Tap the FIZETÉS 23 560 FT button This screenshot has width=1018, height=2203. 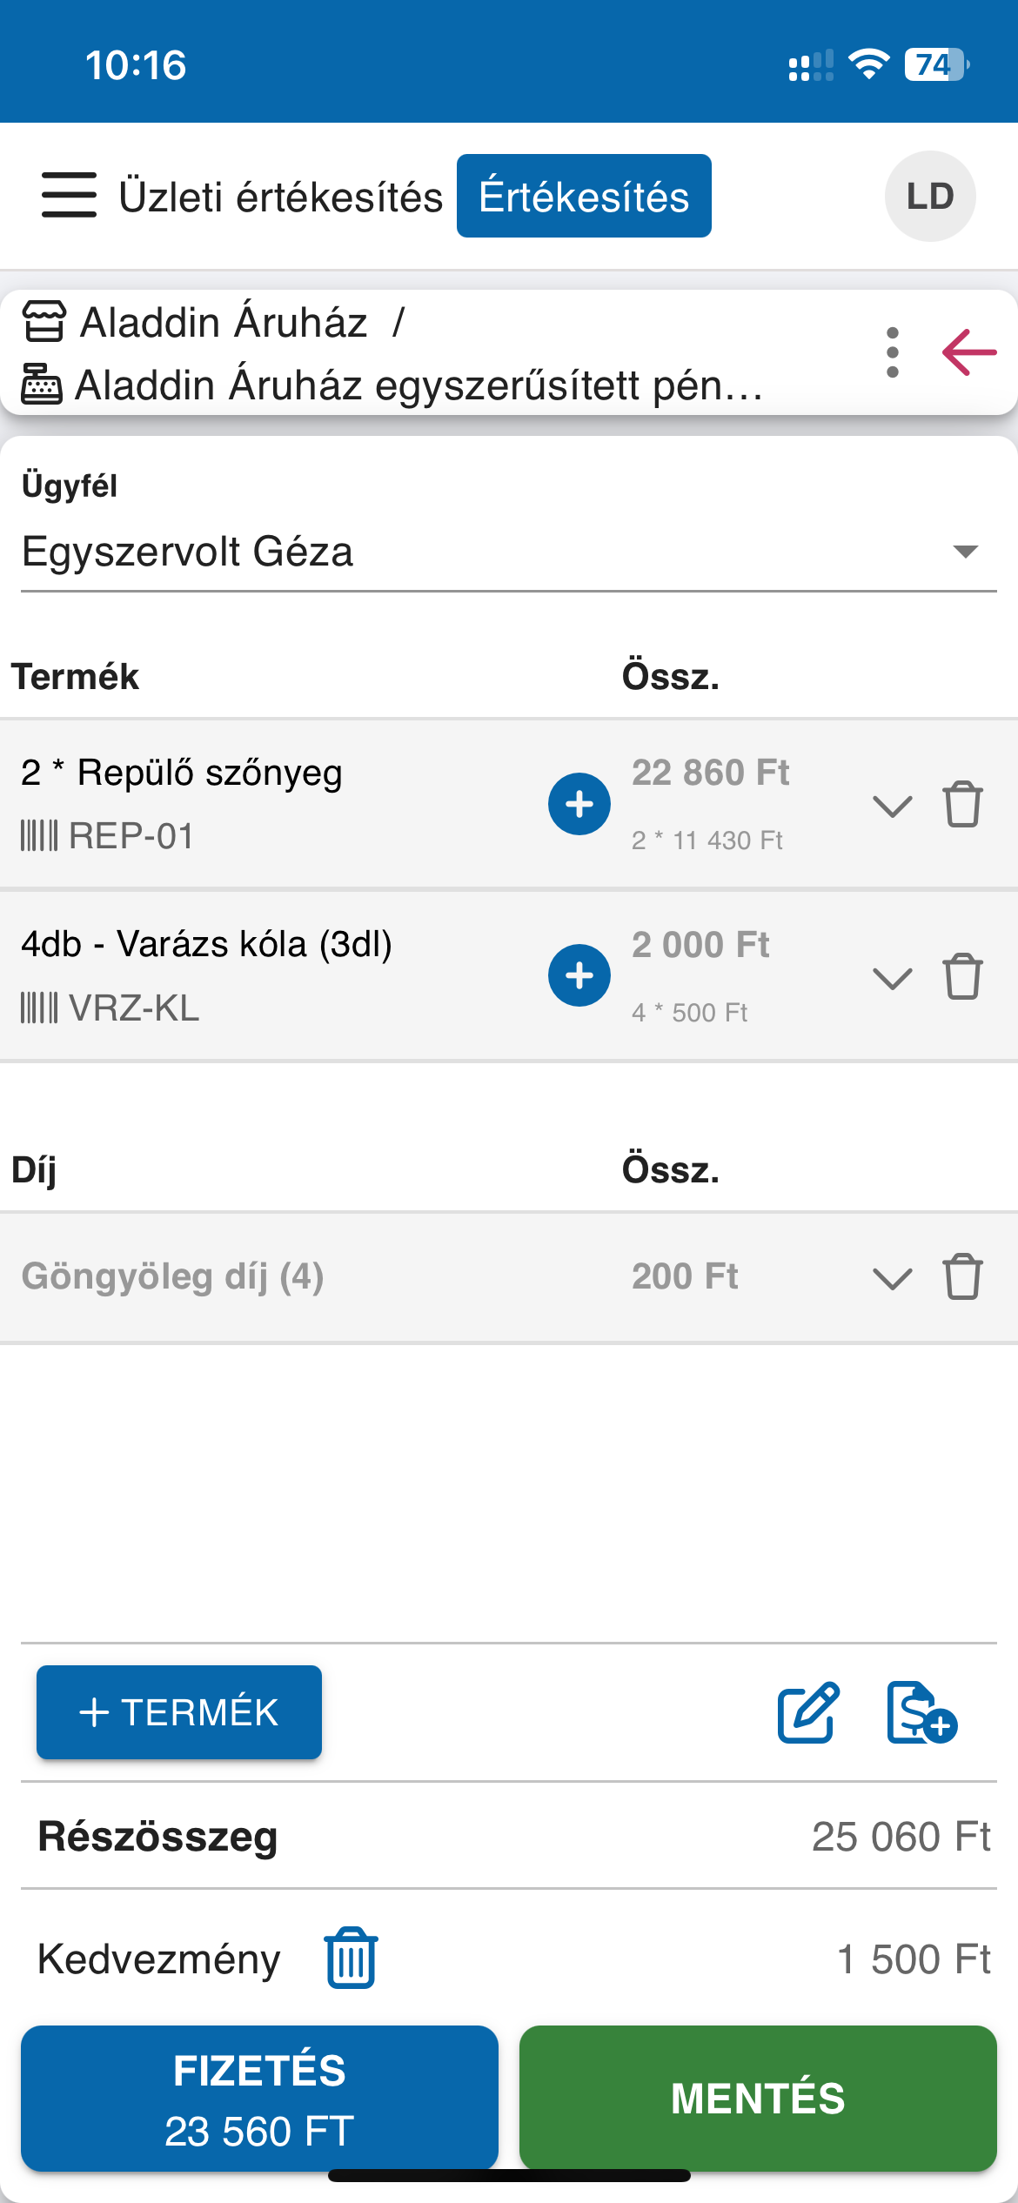coord(259,2099)
